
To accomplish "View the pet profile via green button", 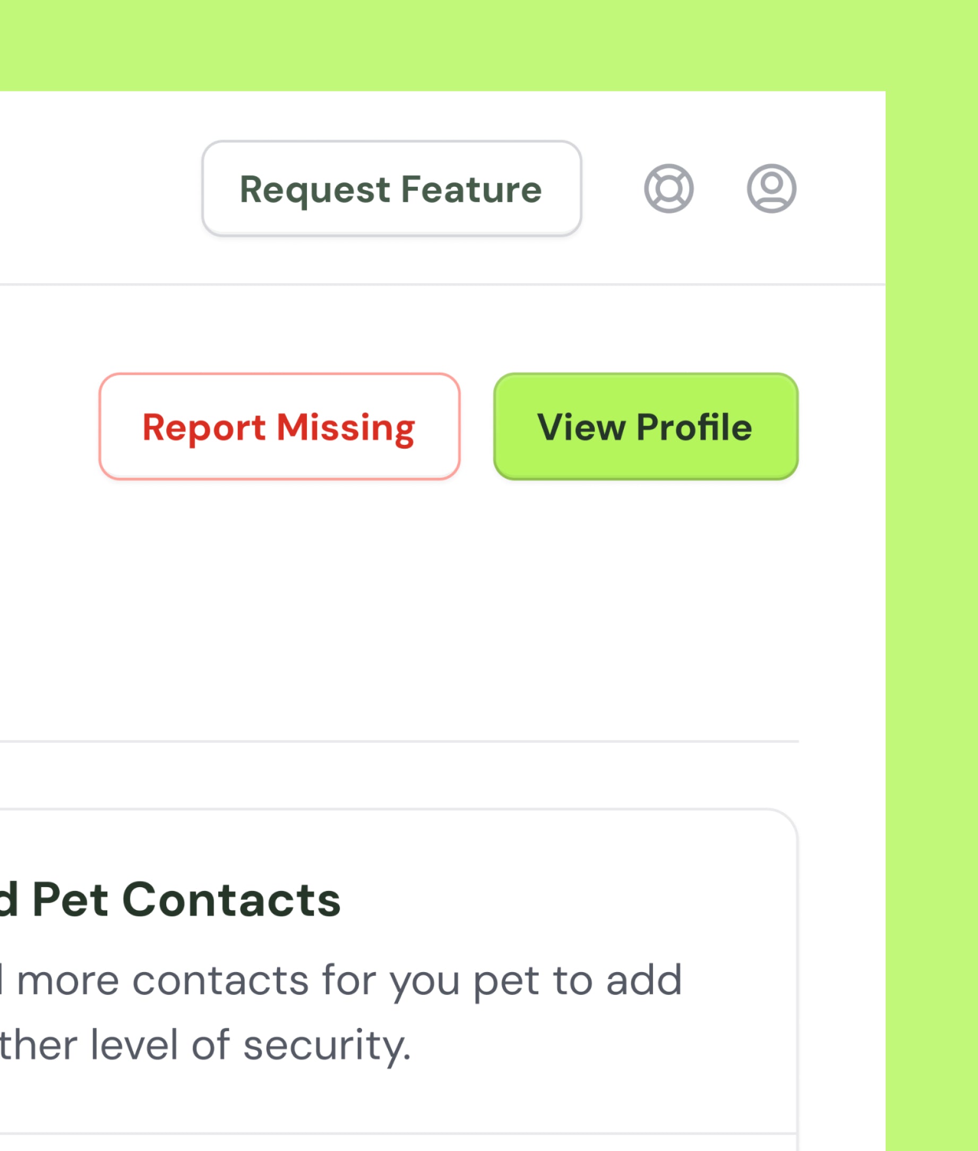I will point(645,426).
